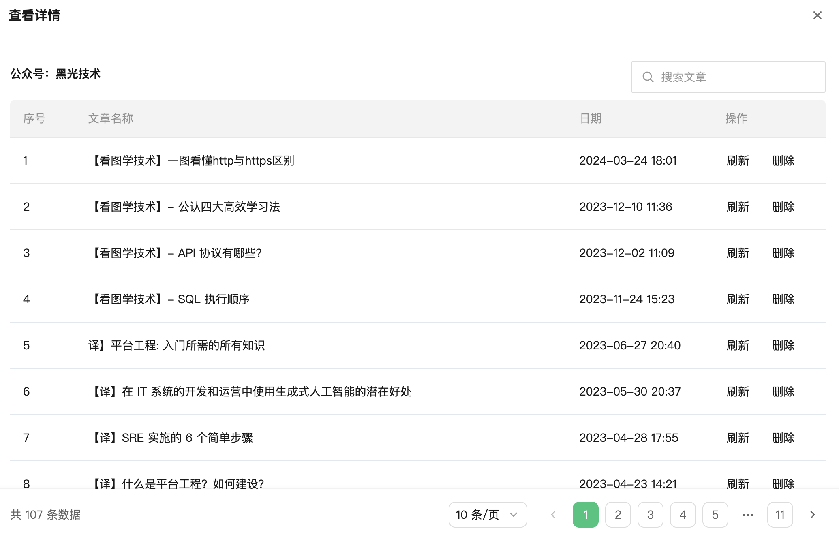839x539 pixels.
Task: Click date 2023-06-27 20:40
Action: point(630,345)
